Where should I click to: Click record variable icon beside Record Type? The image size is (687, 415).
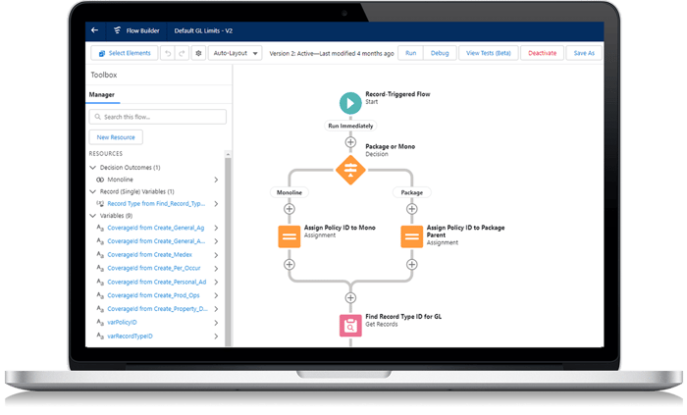[x=100, y=203]
